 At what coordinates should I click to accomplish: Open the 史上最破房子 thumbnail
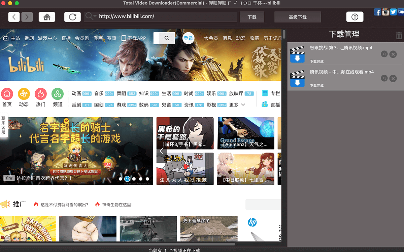(x=209, y=228)
